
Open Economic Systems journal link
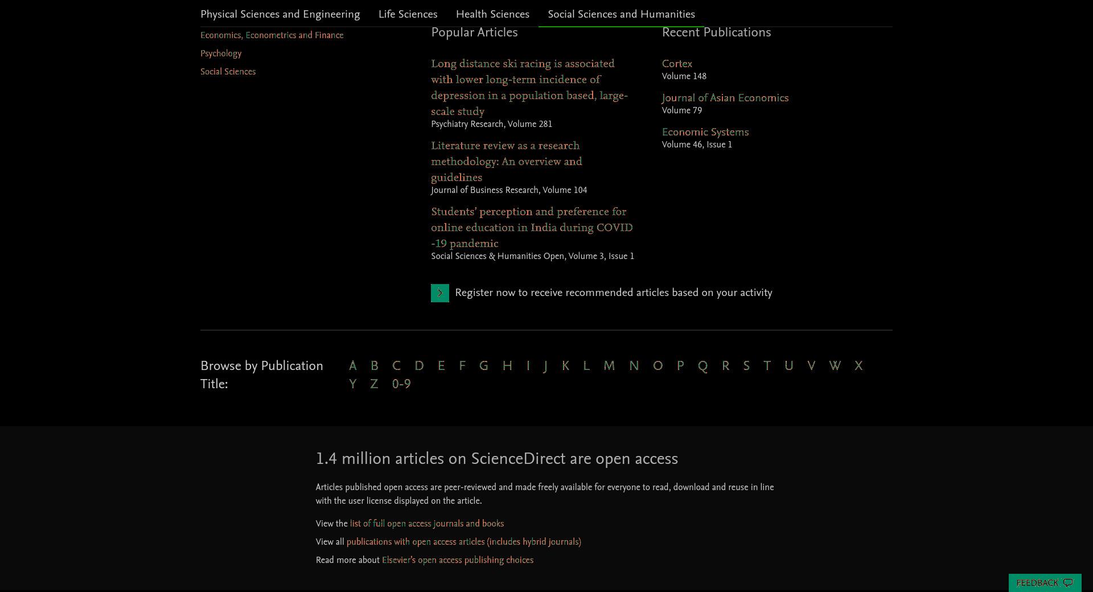coord(705,132)
